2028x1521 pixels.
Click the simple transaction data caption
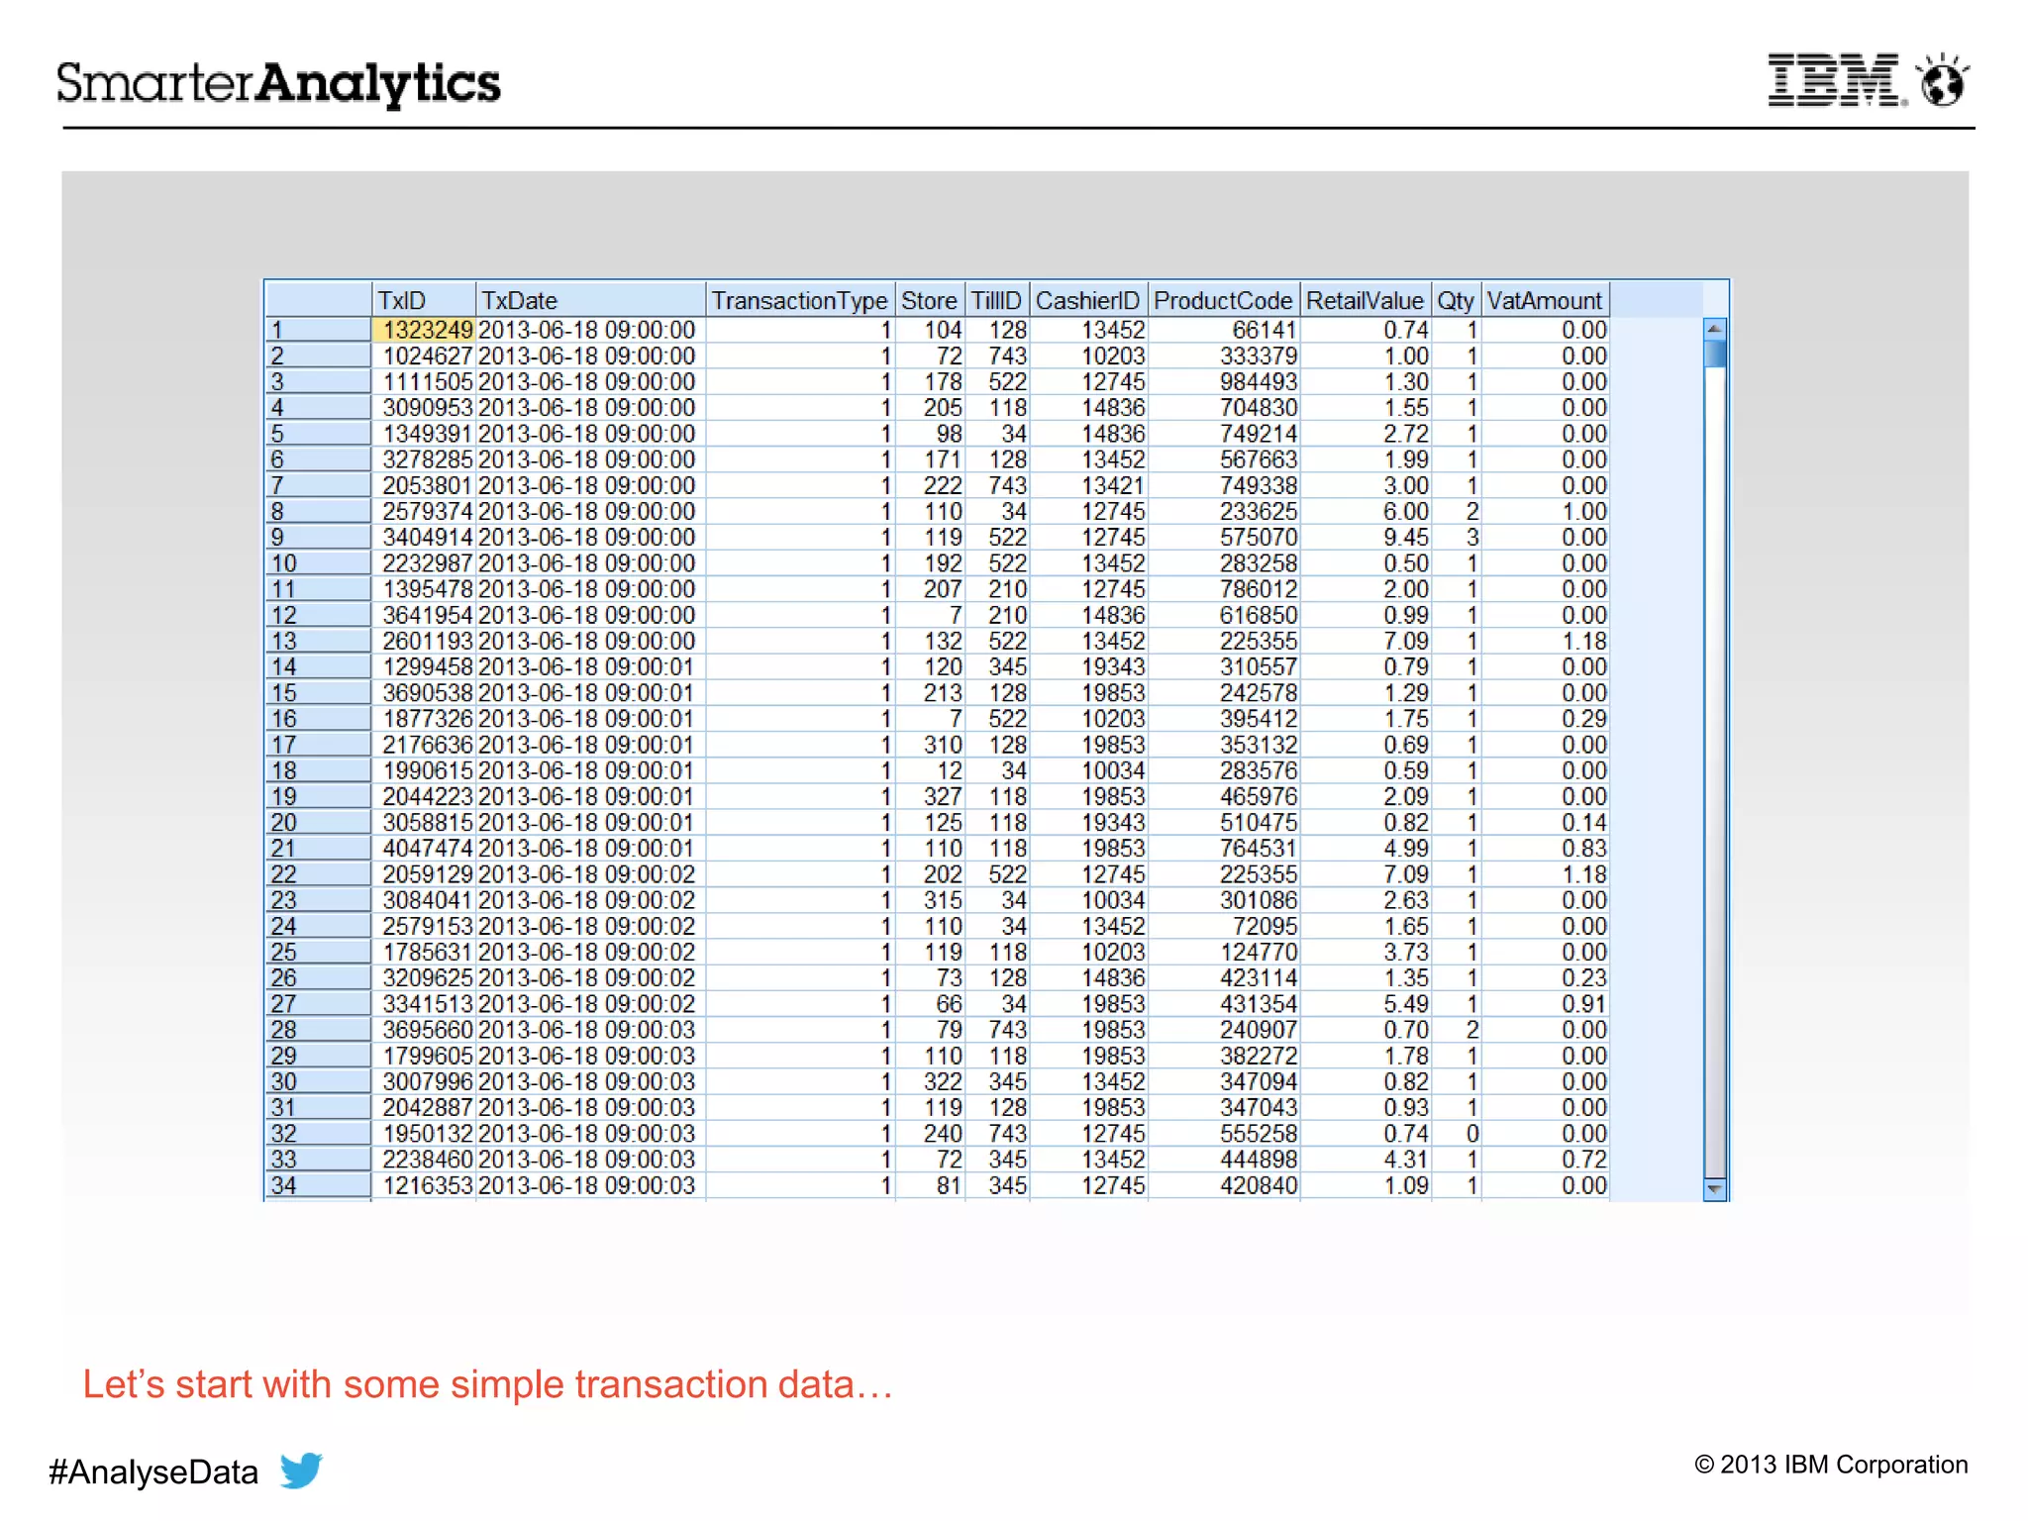pyautogui.click(x=488, y=1384)
